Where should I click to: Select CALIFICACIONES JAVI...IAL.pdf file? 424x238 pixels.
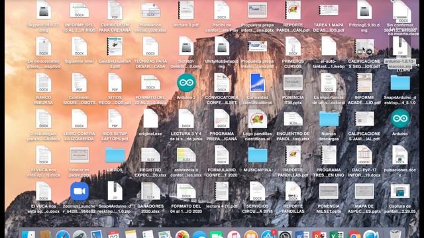pos(364,119)
